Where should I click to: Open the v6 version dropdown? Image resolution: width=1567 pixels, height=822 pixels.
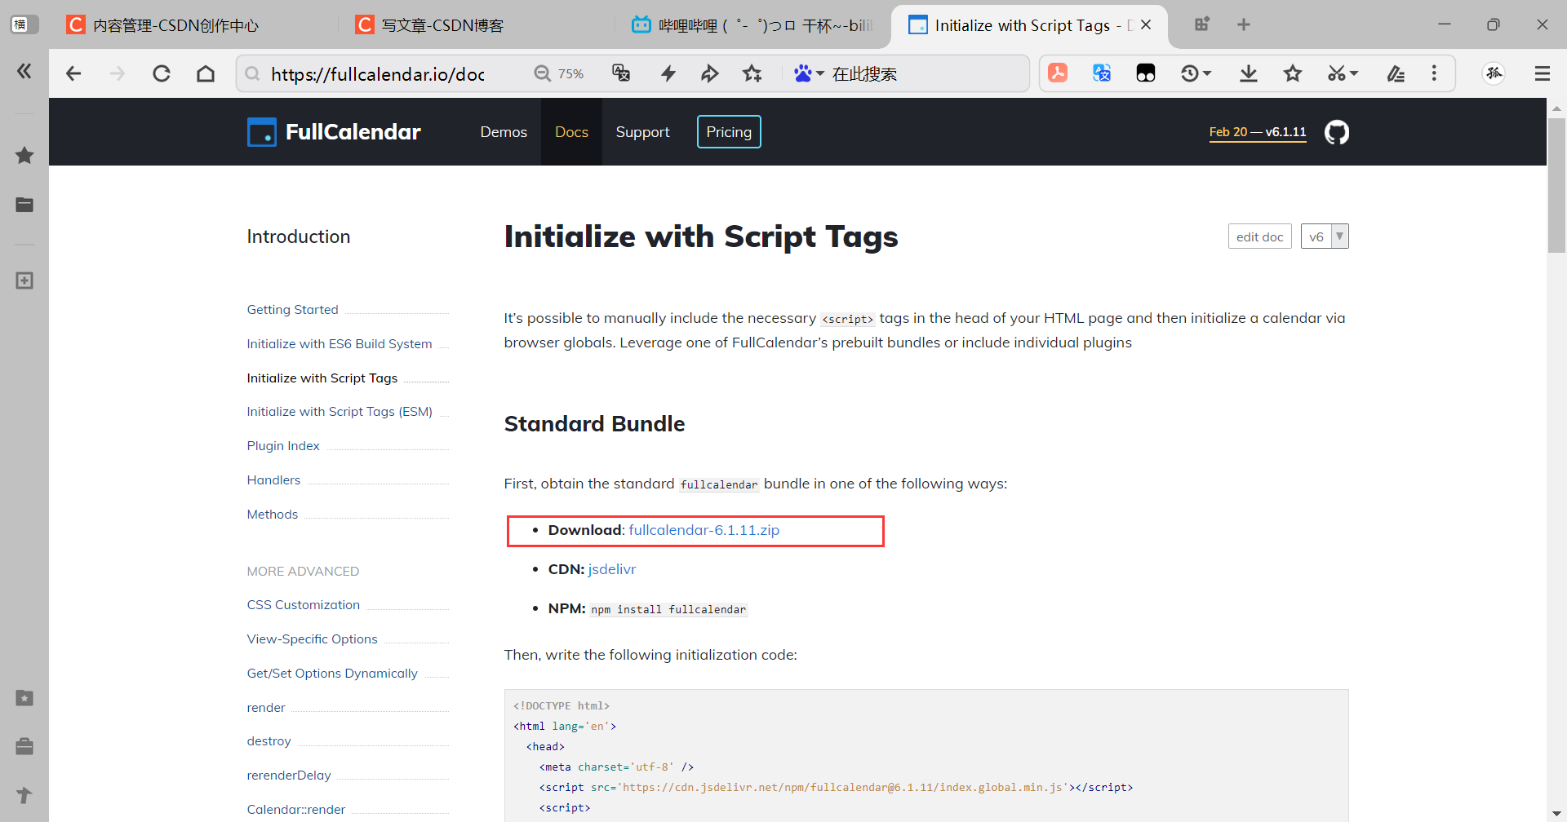tap(1324, 236)
